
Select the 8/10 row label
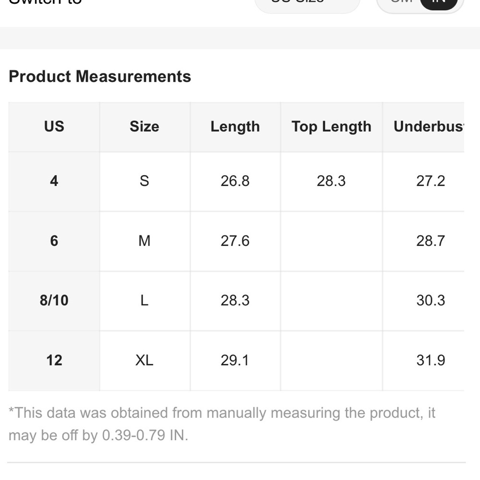tap(54, 300)
